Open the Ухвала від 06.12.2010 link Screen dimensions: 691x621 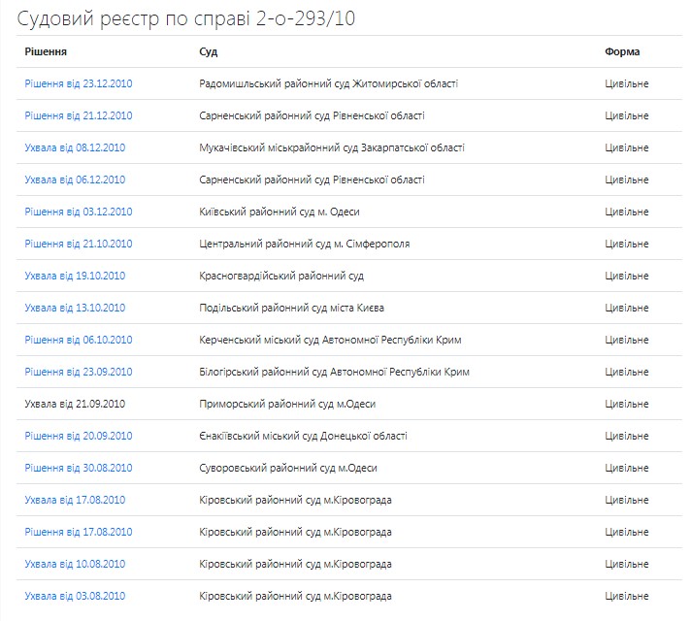(x=75, y=180)
